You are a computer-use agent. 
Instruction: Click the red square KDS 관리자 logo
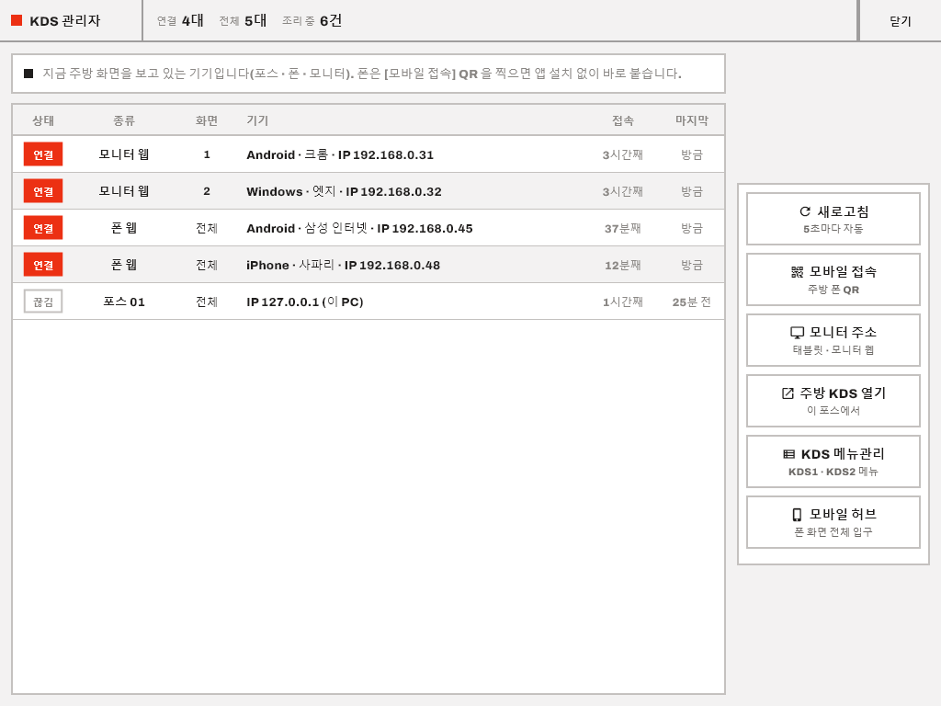[17, 20]
